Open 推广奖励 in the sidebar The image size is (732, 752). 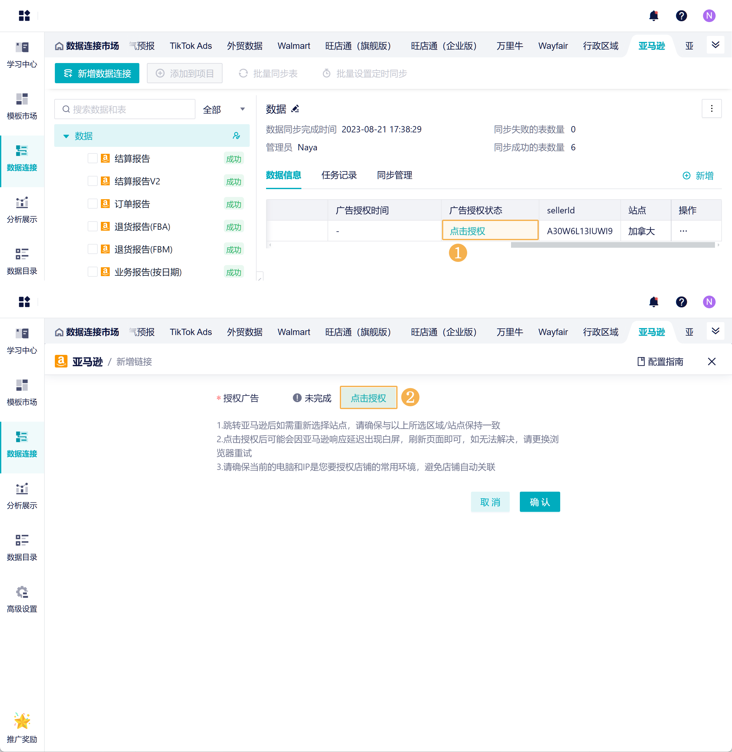[22, 728]
